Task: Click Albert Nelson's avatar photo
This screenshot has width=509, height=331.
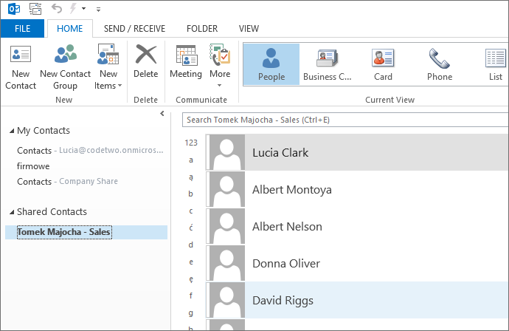Action: 226,227
